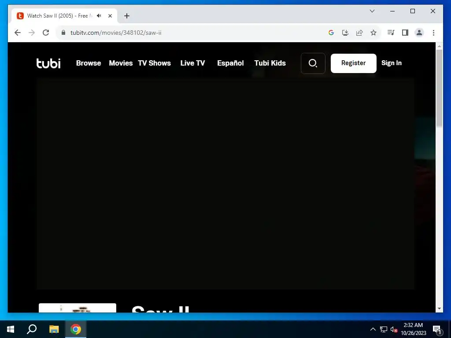451x338 pixels.
Task: Click the install app icon in the address bar
Action: point(345,33)
